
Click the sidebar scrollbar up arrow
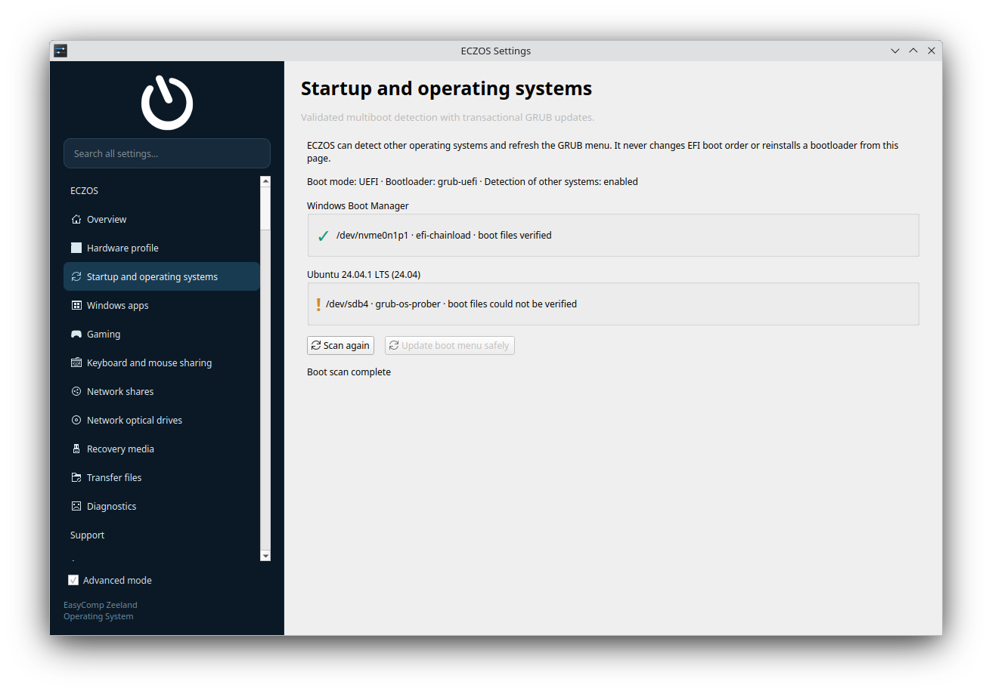265,181
